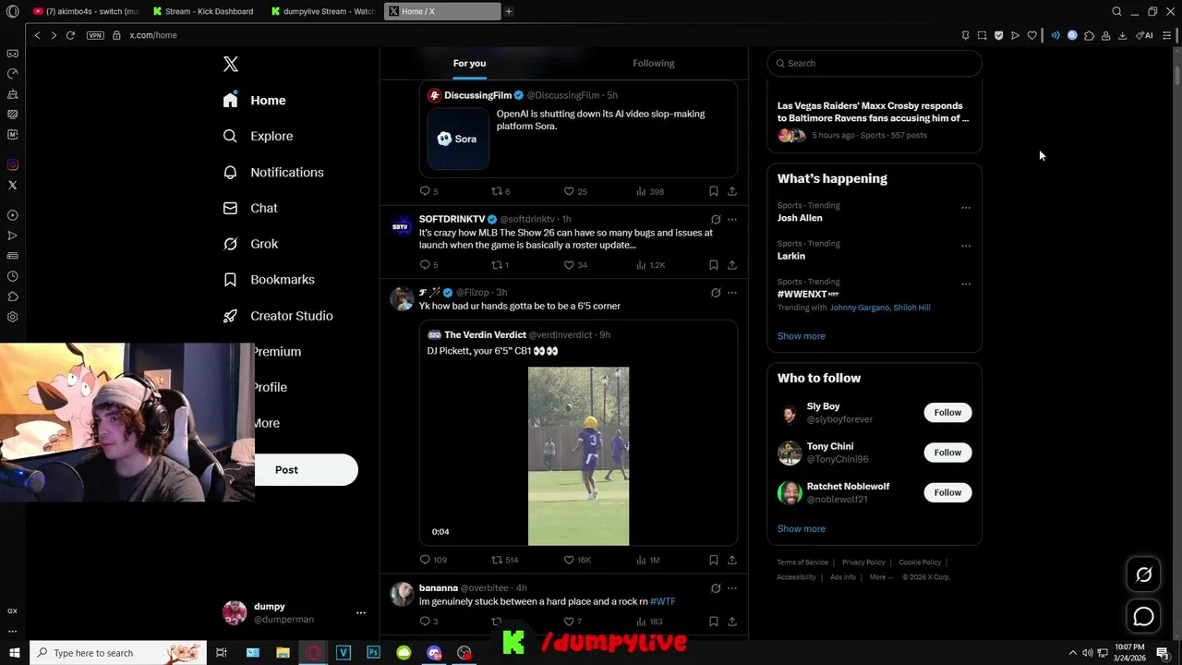This screenshot has width=1182, height=665.
Task: Reply to the DJ Pickett video post
Action: tap(433, 560)
